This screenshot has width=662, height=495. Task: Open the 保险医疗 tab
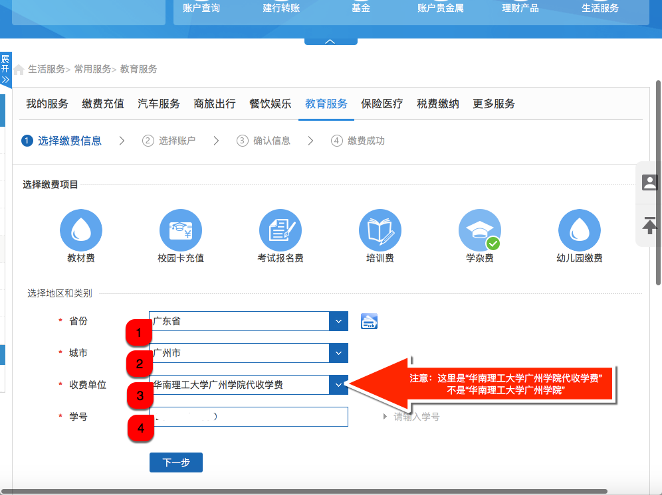tap(382, 104)
